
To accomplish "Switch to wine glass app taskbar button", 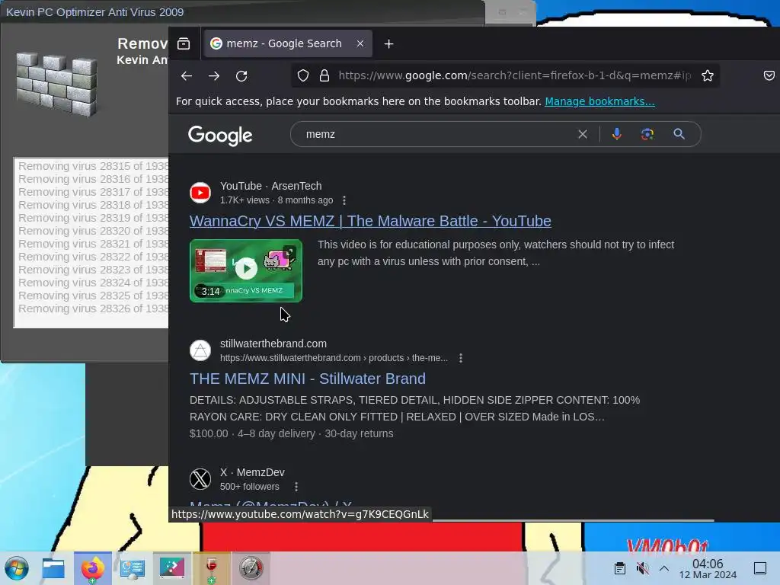I will click(212, 568).
